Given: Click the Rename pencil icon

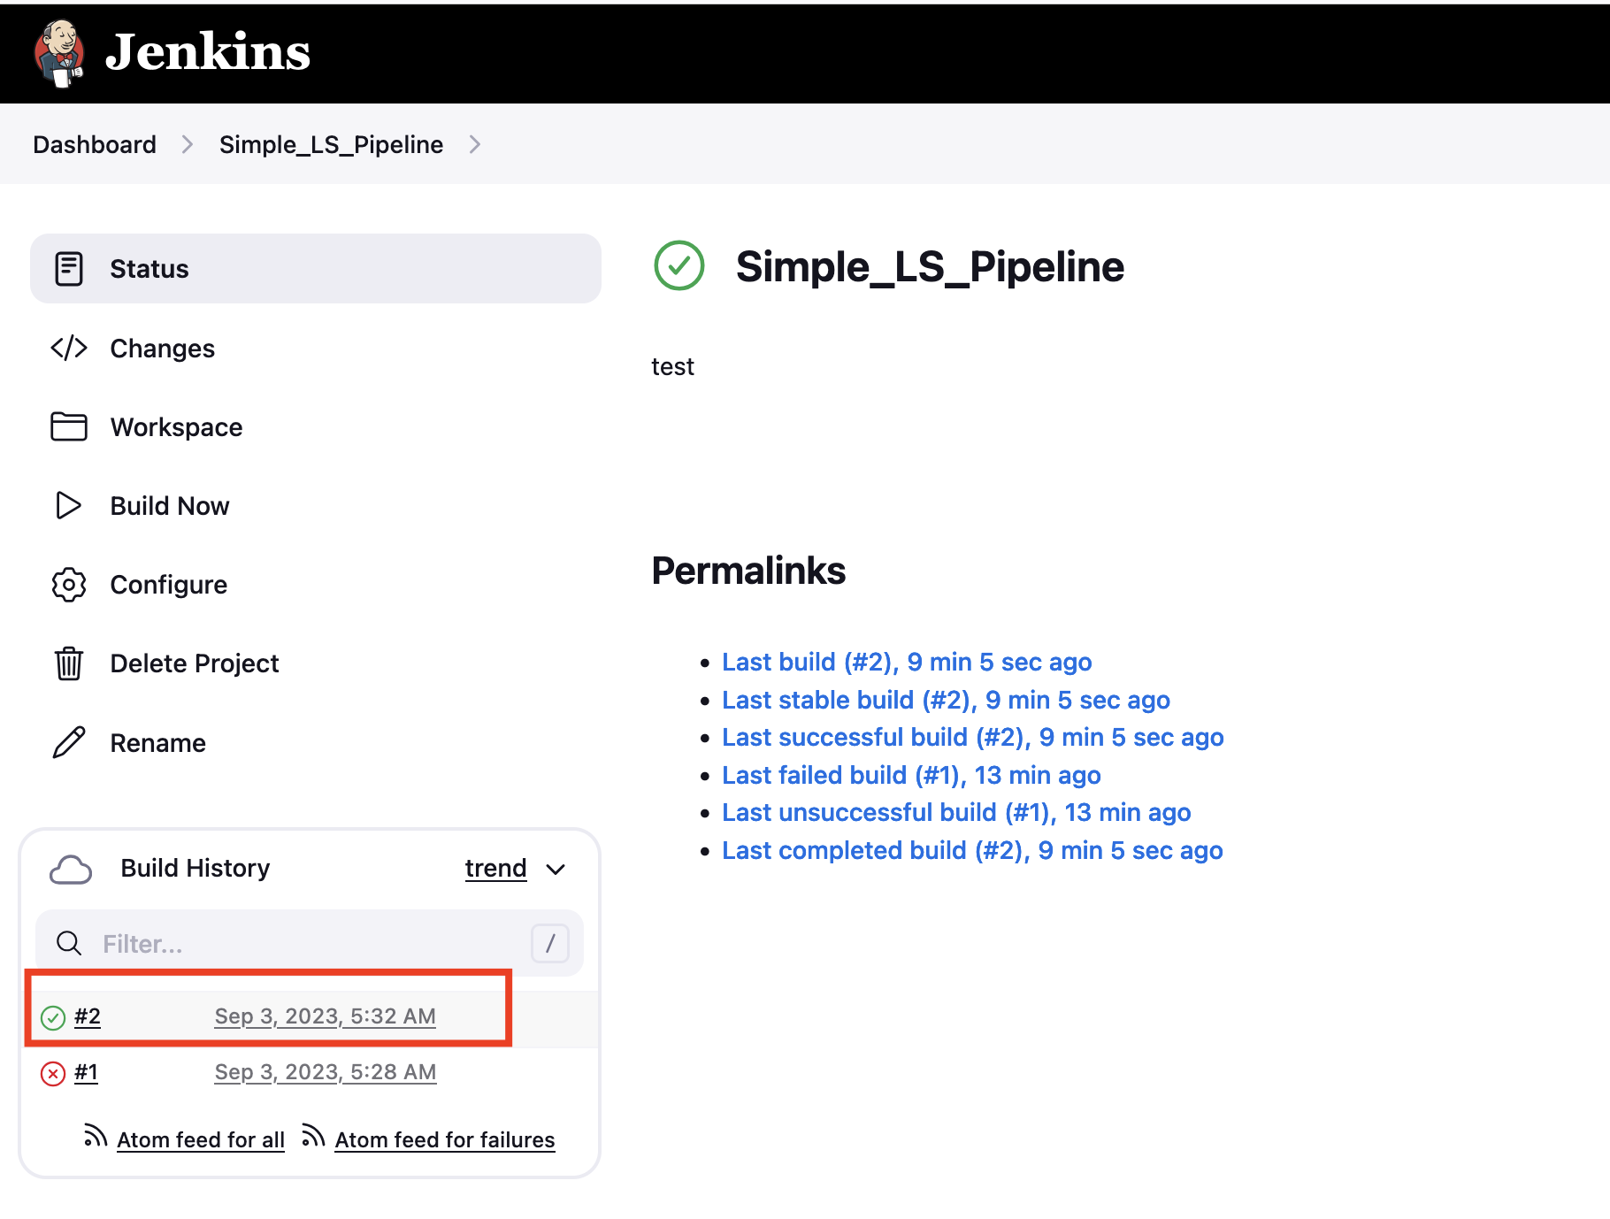Looking at the screenshot, I should click(x=69, y=743).
